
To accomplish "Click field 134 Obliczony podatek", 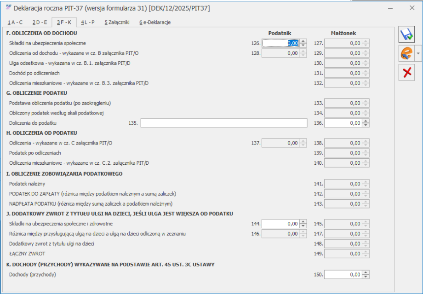I will pyautogui.click(x=347, y=113).
